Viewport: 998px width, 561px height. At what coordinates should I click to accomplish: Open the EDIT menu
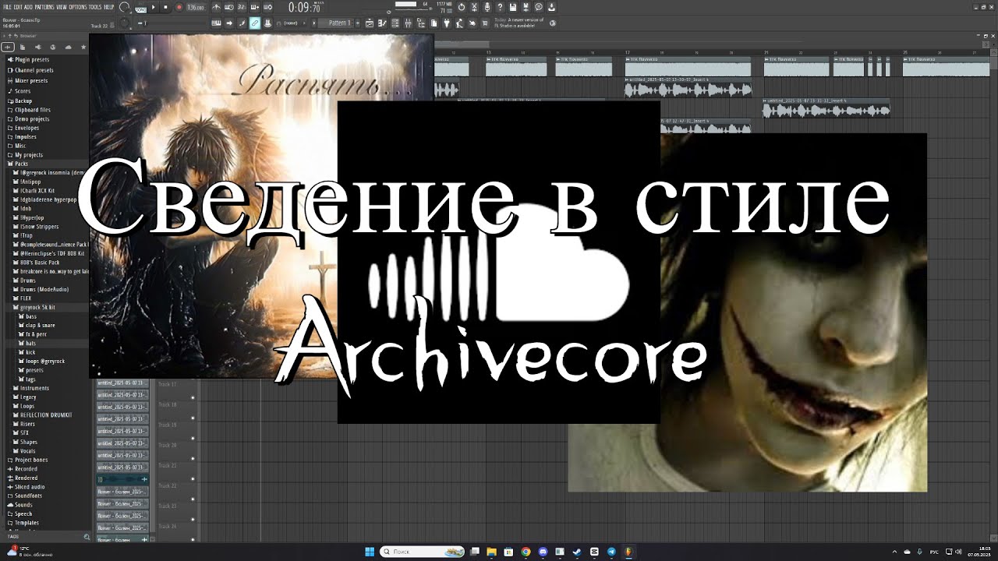click(x=18, y=7)
